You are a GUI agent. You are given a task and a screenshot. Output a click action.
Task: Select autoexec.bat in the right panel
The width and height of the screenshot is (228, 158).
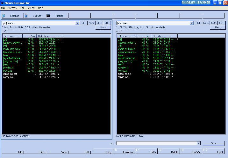click(x=125, y=74)
